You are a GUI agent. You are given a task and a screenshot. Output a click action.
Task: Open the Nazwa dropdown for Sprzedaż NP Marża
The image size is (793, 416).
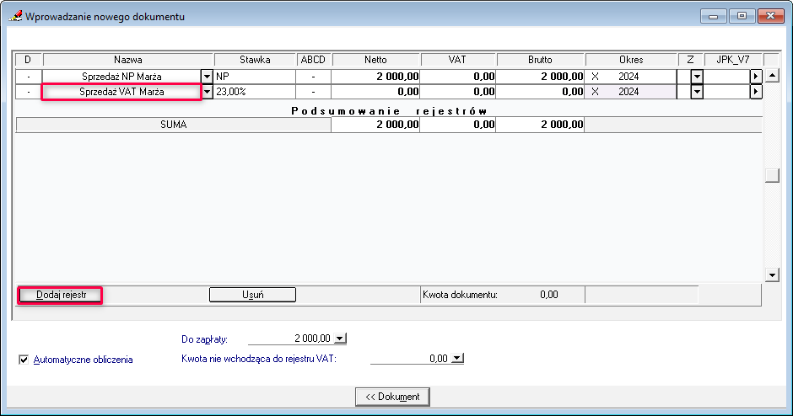click(x=207, y=77)
